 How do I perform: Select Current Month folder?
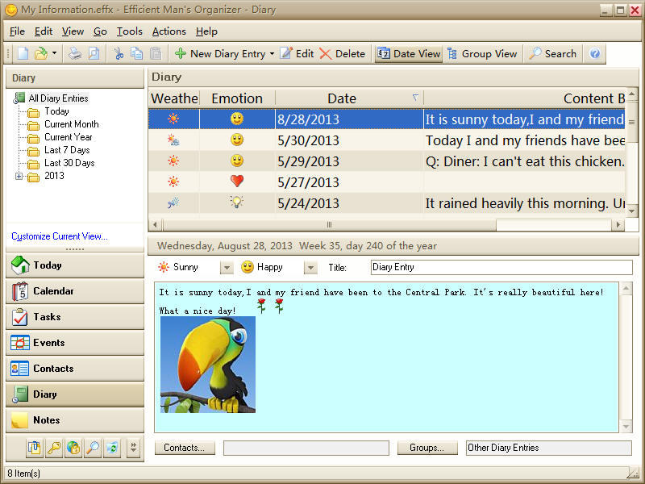point(72,124)
